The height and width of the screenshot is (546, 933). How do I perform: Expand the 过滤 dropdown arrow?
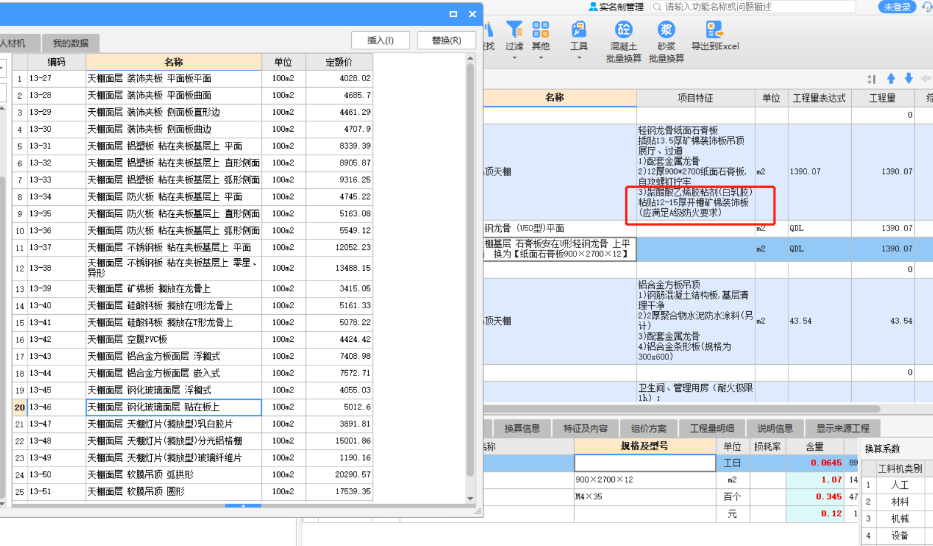tap(514, 58)
